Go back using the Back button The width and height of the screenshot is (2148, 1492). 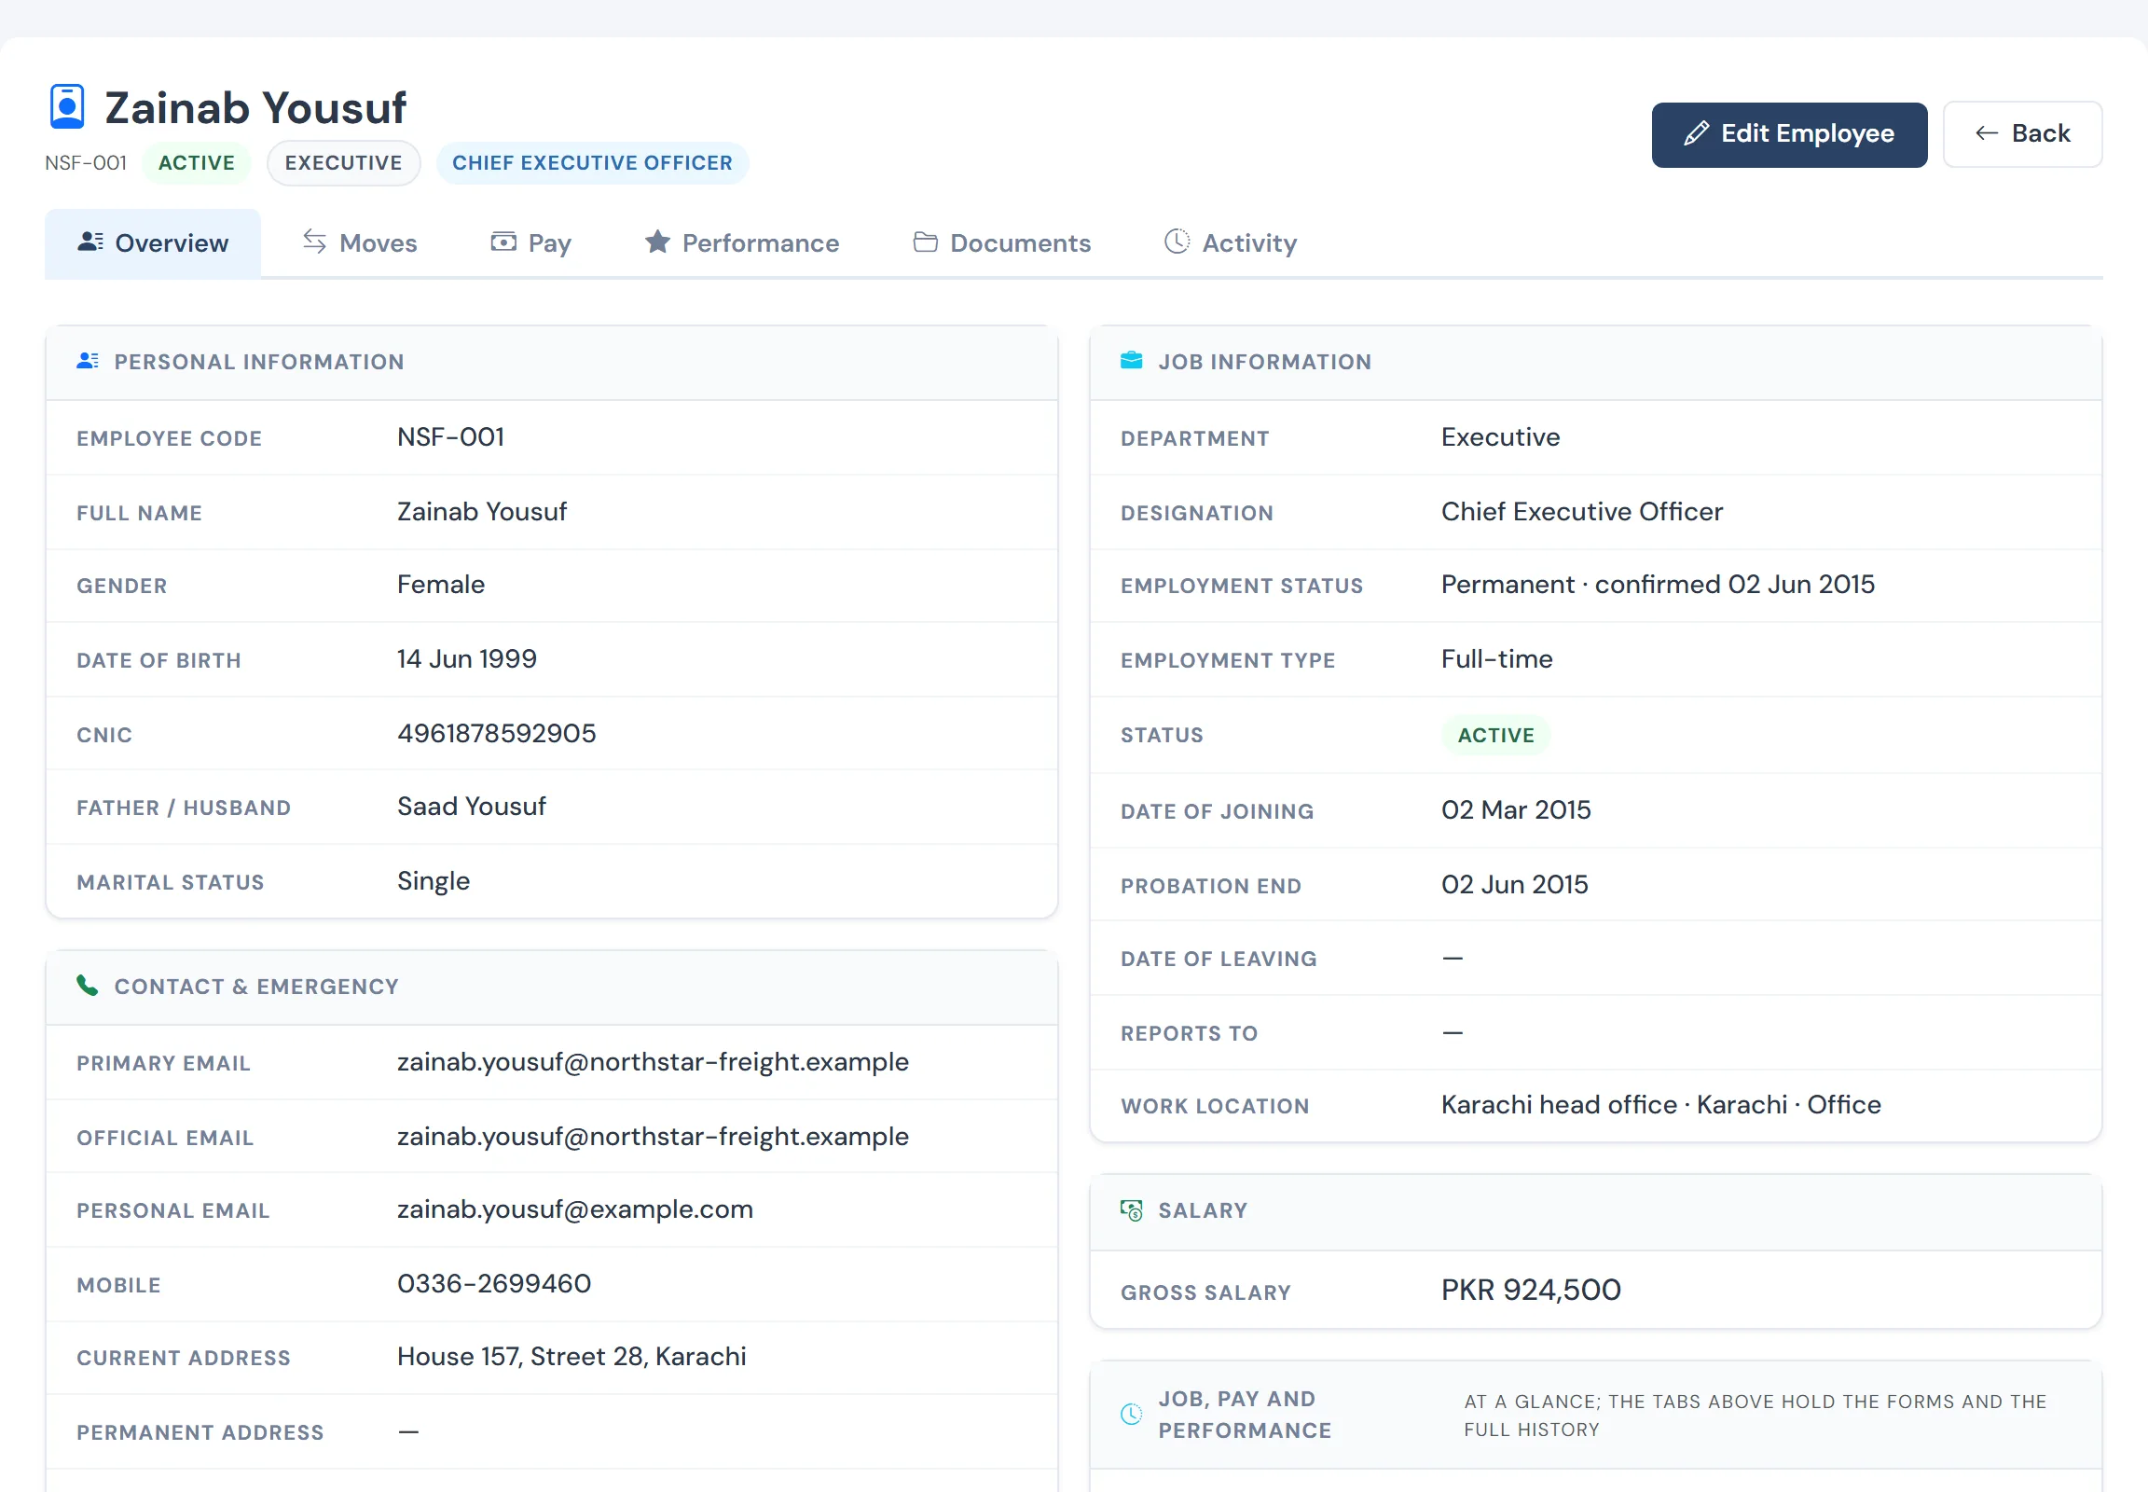[x=2023, y=134]
